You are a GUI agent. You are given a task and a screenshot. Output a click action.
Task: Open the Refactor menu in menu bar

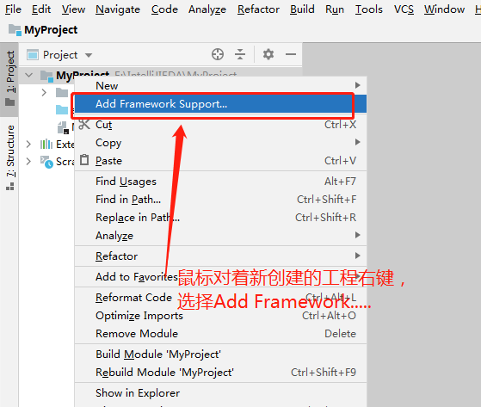(x=258, y=9)
